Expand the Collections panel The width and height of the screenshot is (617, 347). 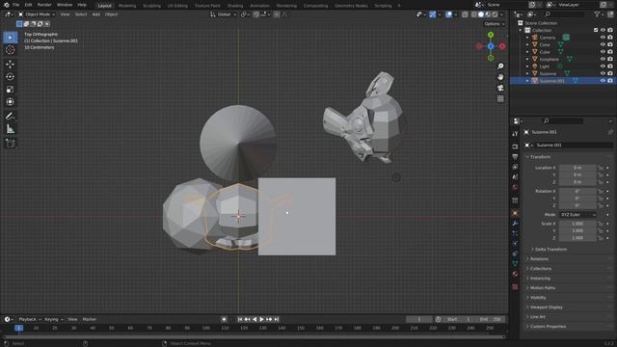pos(539,269)
